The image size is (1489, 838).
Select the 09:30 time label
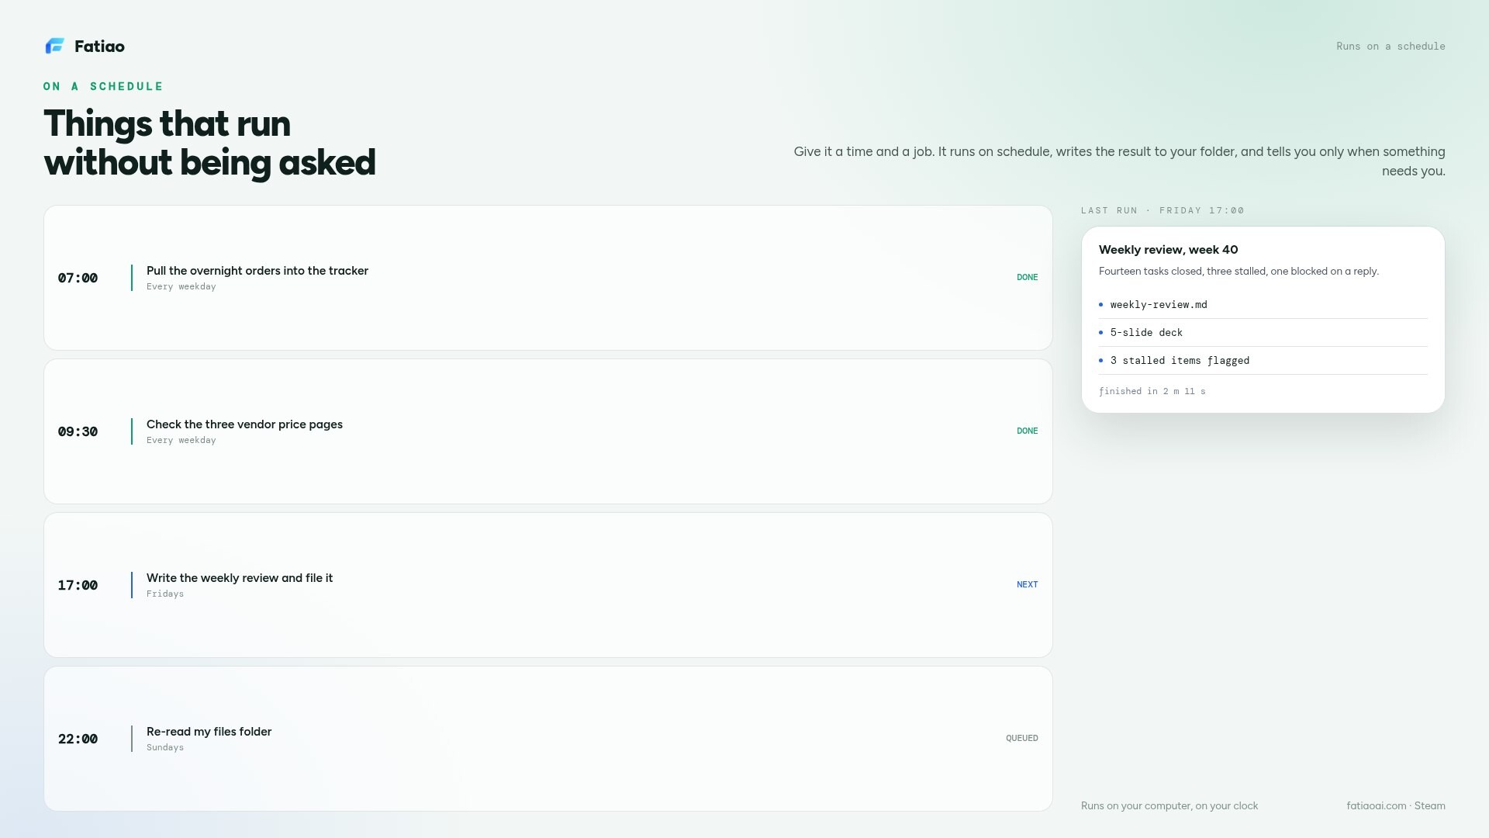(78, 431)
